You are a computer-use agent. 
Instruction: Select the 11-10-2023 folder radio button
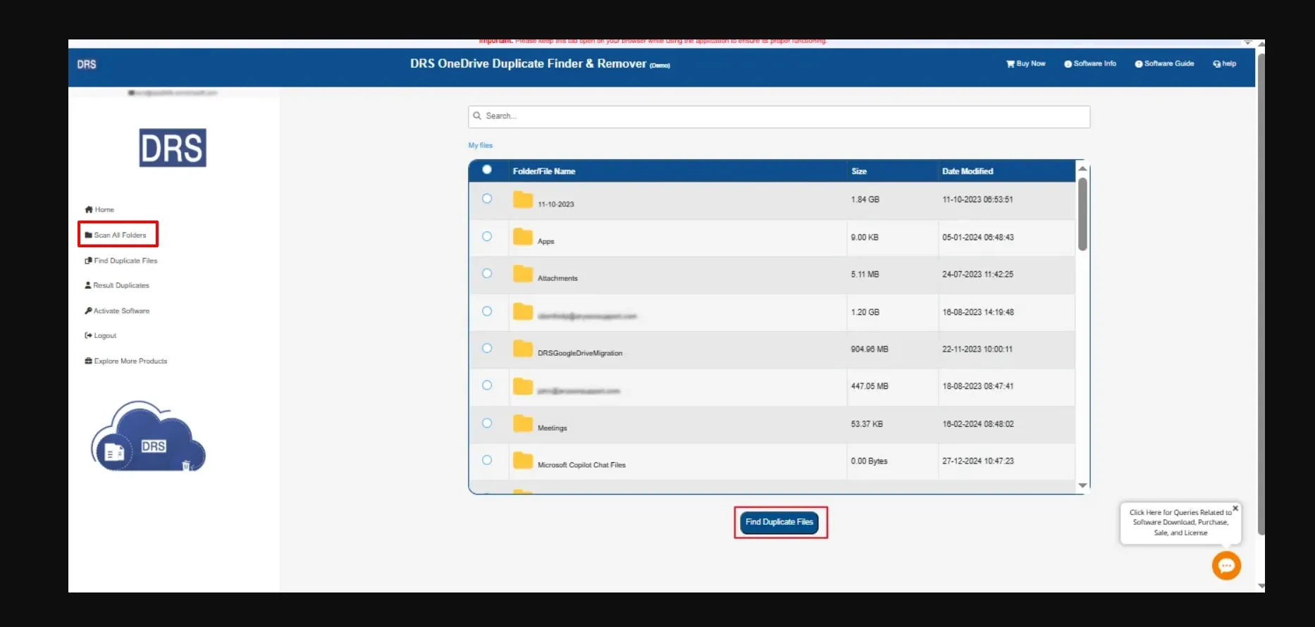tap(487, 199)
